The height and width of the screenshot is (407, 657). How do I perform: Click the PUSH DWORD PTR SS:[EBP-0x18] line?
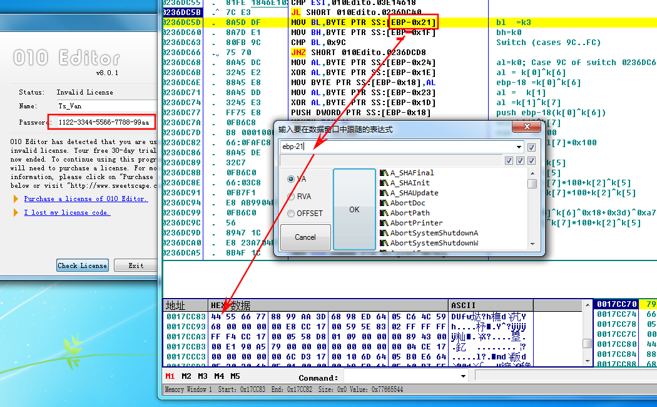[x=361, y=113]
